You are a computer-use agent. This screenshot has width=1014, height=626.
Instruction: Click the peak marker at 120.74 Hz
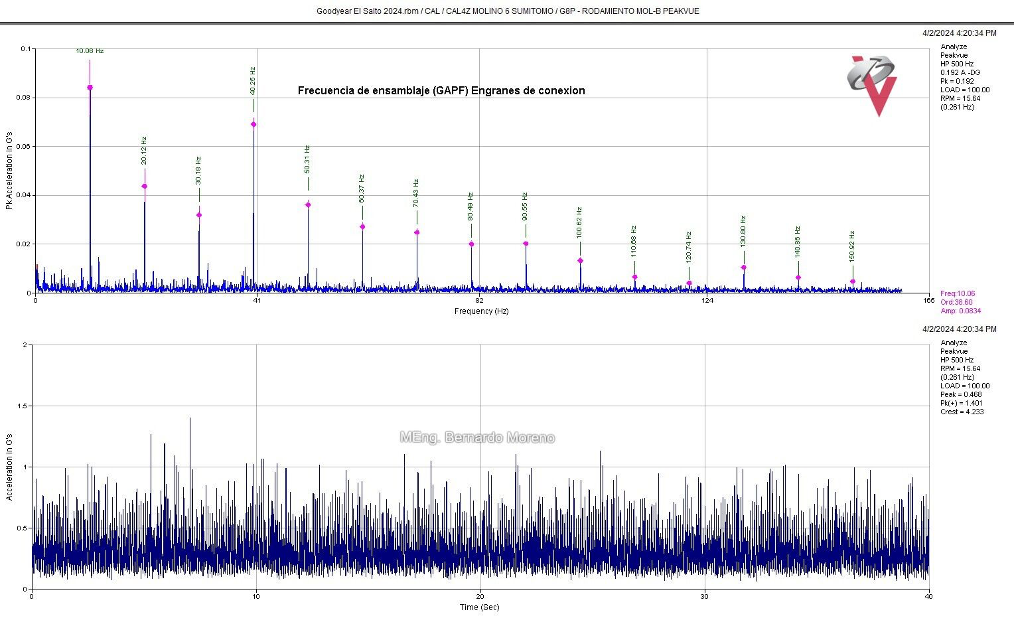689,283
